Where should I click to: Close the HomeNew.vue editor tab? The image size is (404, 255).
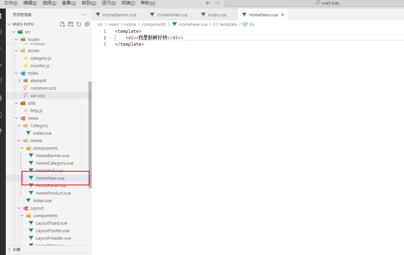coord(282,15)
